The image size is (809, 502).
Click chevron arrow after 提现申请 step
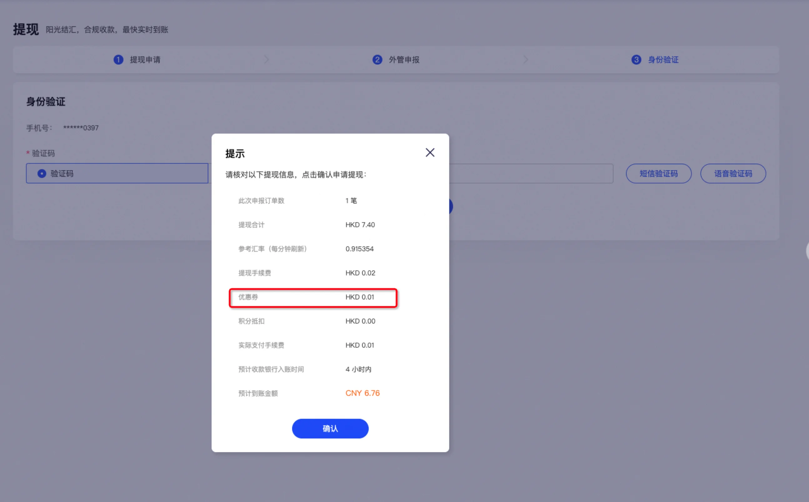pos(266,60)
